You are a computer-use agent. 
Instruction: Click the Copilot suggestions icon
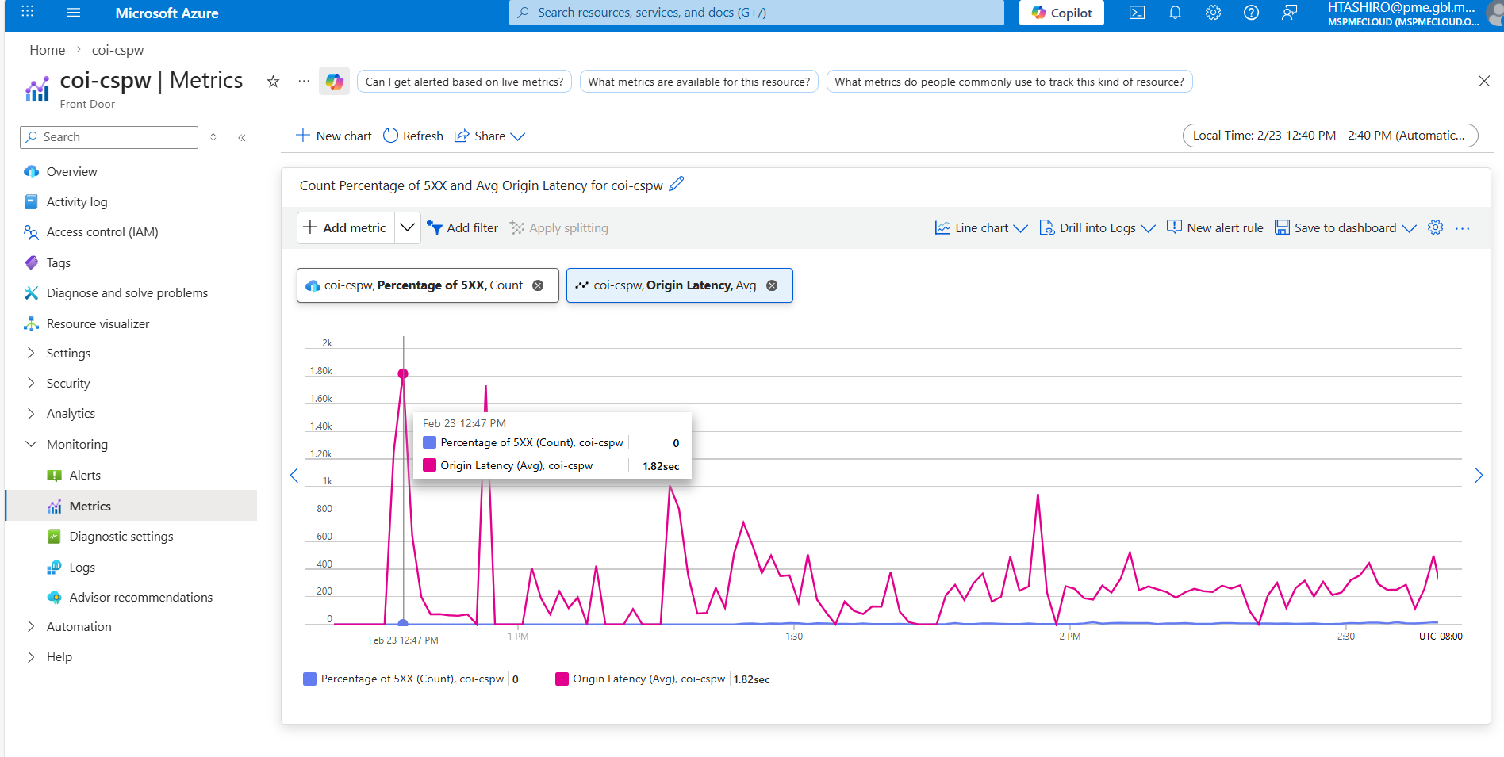(x=334, y=82)
